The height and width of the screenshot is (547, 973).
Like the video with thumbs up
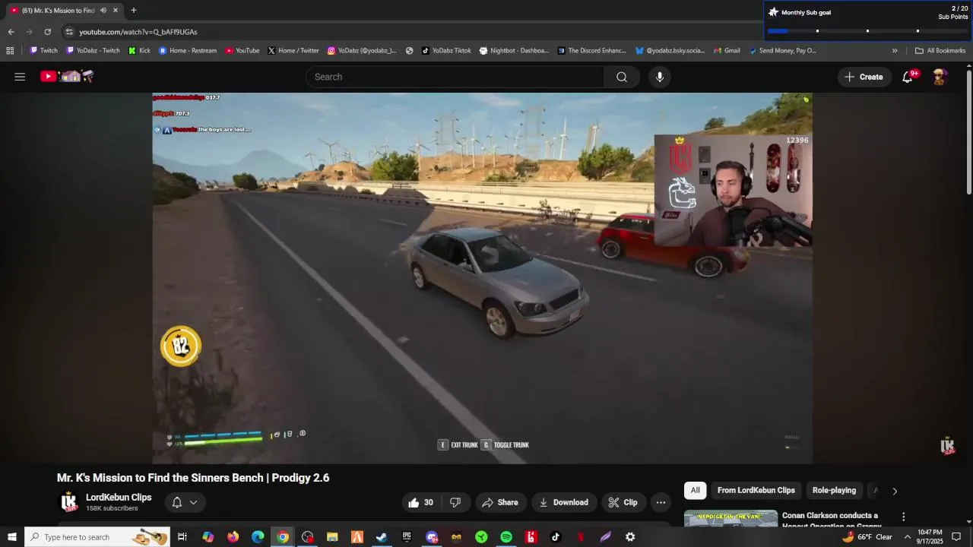pos(420,502)
